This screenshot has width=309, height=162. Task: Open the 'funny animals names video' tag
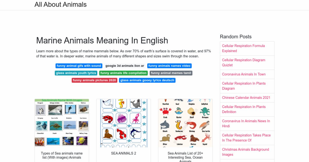pos(169,66)
